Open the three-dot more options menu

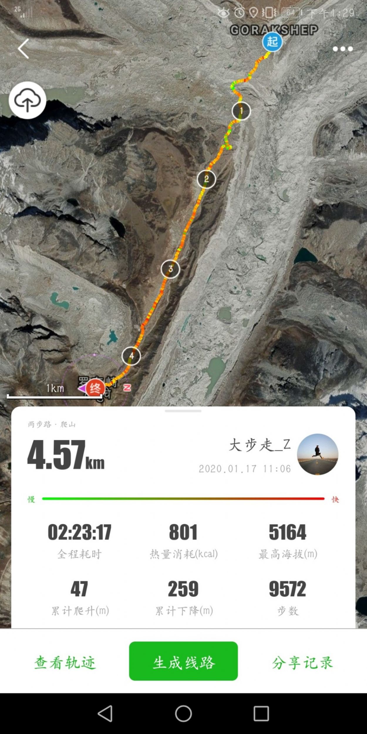point(343,49)
